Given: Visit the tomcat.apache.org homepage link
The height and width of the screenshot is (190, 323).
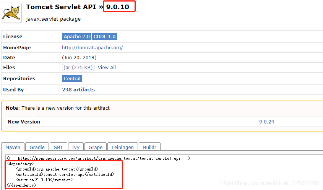Looking at the screenshot, I should [92, 48].
